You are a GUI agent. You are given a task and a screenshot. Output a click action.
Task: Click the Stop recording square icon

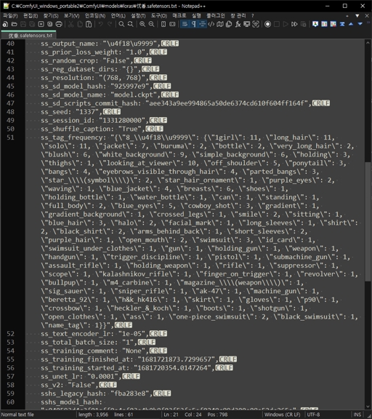pos(277,24)
